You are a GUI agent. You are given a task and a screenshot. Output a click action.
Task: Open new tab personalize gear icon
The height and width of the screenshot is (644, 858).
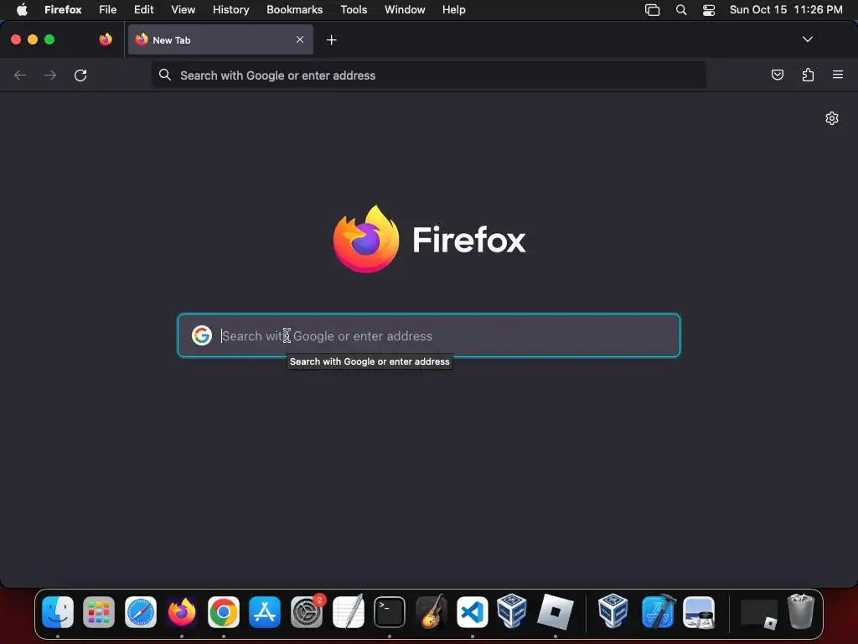[832, 118]
